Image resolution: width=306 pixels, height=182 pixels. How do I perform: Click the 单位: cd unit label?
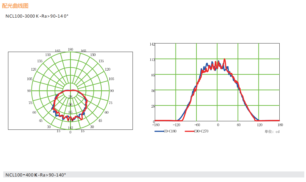click(x=272, y=131)
